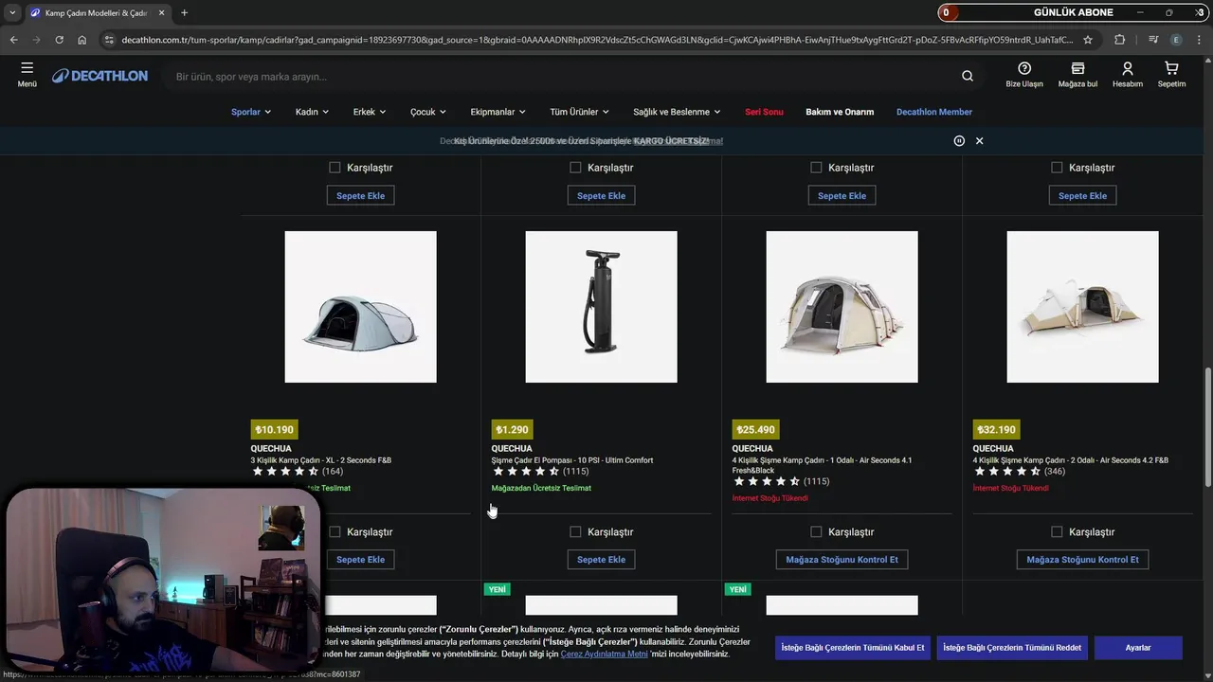View site information icon in address bar

point(109,40)
